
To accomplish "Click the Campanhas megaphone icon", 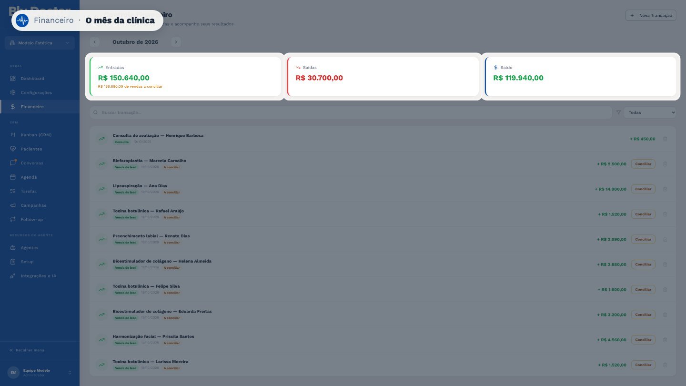I will click(13, 205).
